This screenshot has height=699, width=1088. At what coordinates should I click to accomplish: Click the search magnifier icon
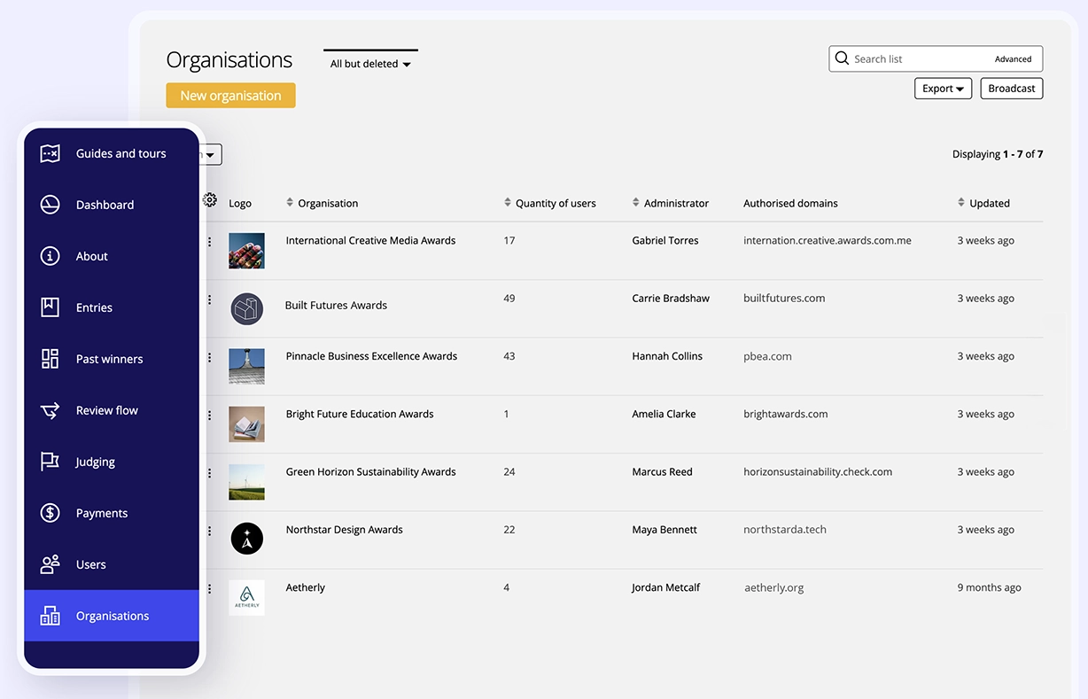pos(842,58)
